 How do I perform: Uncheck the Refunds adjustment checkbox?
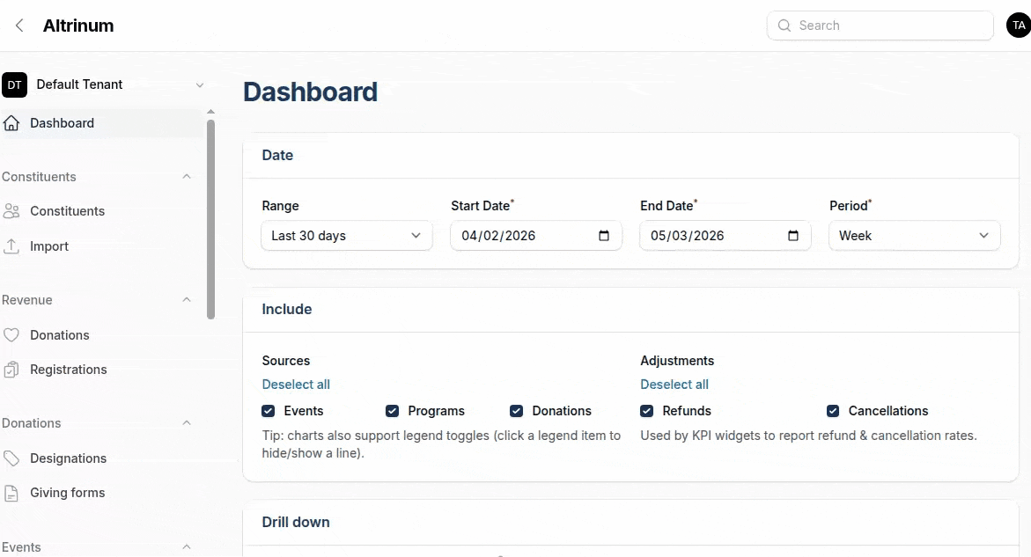pyautogui.click(x=647, y=411)
